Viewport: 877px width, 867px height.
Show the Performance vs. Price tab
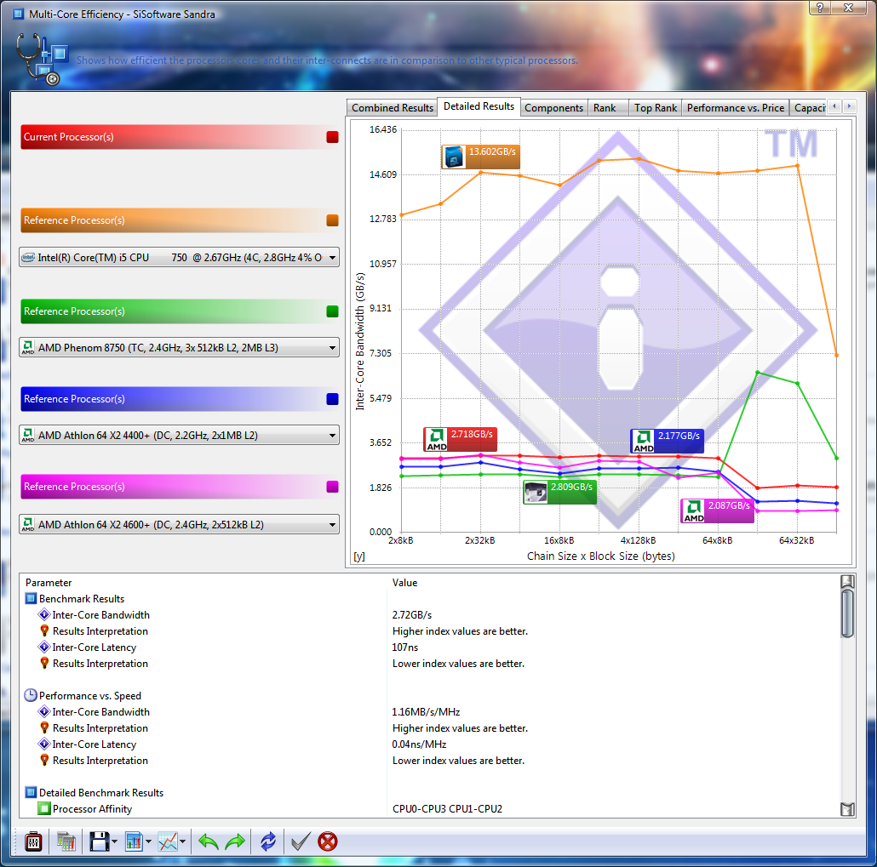[x=736, y=108]
